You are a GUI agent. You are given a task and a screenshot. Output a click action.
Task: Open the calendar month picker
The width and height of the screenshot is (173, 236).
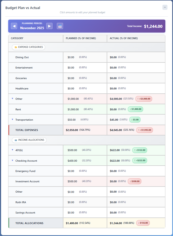click(x=60, y=26)
